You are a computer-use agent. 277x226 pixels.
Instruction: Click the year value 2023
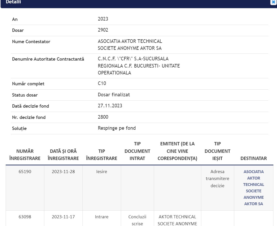coord(103,19)
